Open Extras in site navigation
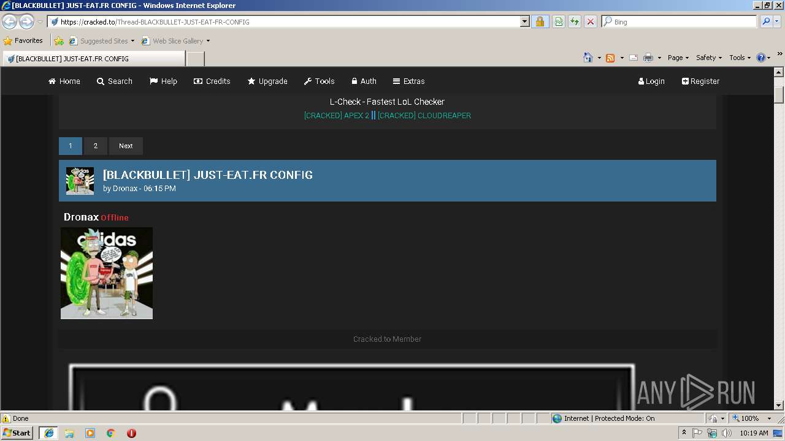Viewport: 785px width, 441px height. 409,81
